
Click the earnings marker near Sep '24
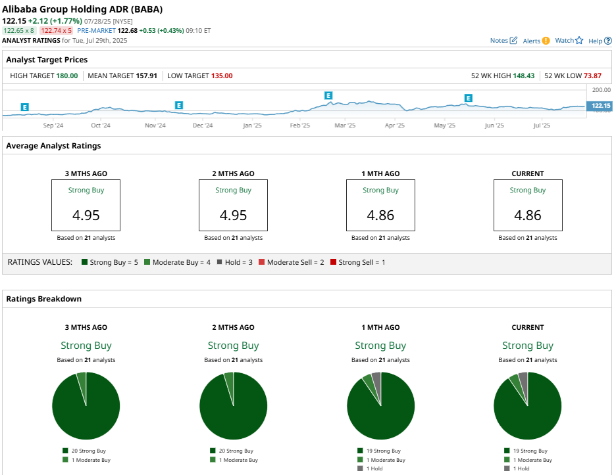pyautogui.click(x=25, y=107)
